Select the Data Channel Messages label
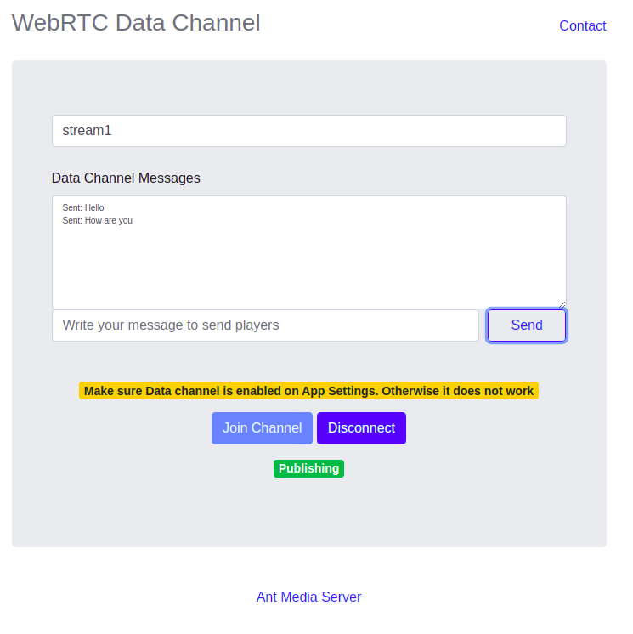The image size is (633, 634). 126,178
